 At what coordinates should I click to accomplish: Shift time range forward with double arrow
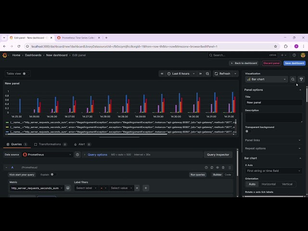pos(200,74)
